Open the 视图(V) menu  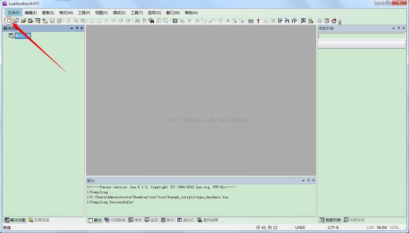[102, 13]
